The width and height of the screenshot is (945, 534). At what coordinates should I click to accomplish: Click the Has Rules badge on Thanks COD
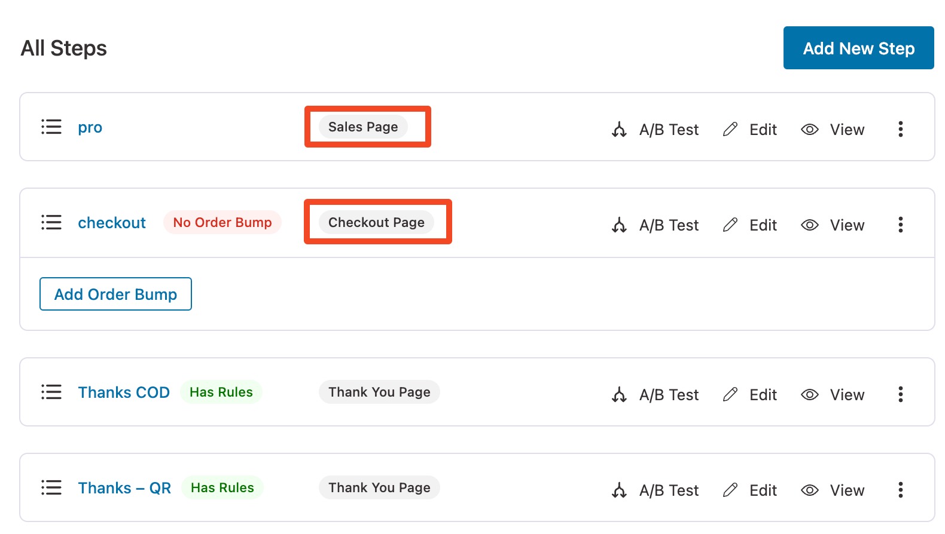(x=221, y=392)
